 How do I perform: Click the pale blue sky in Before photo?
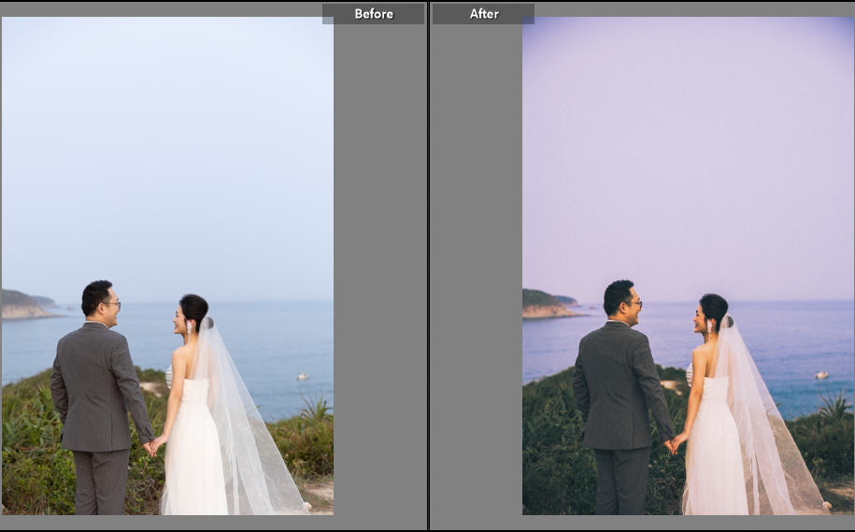click(168, 140)
